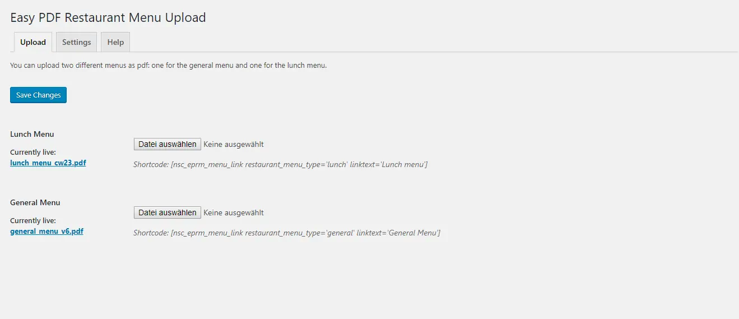Click the two-menus upload description text
The width and height of the screenshot is (739, 319).
click(168, 65)
